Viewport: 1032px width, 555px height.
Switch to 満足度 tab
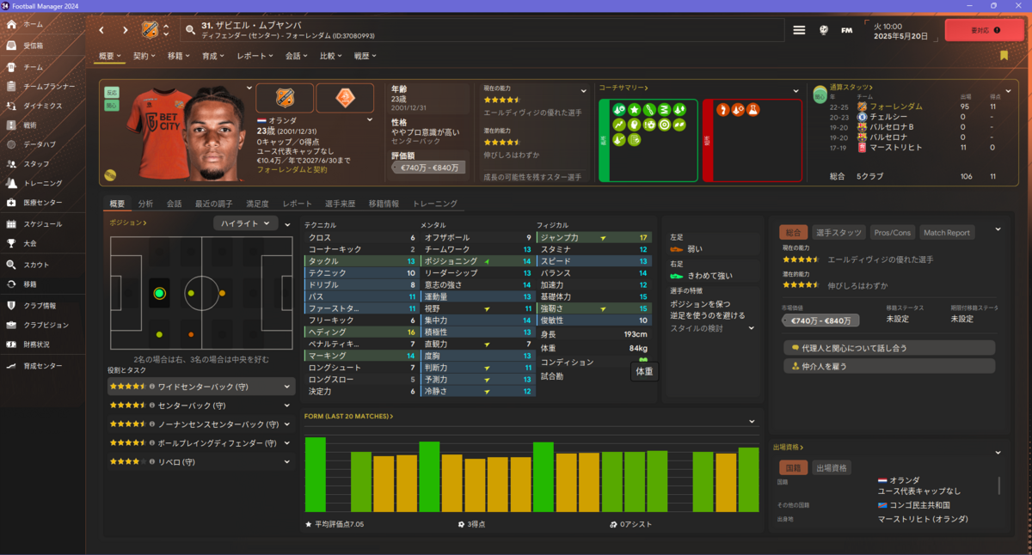pyautogui.click(x=257, y=204)
